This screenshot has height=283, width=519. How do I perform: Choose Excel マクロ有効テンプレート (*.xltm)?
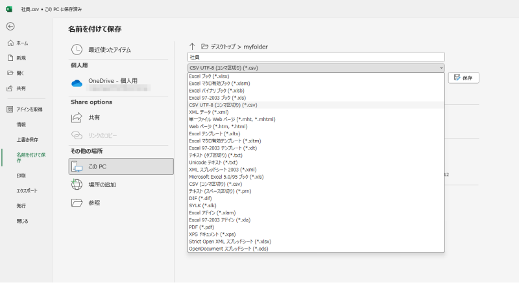tap(316, 141)
